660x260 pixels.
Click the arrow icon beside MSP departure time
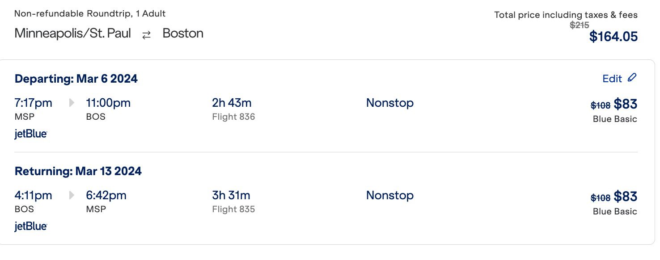(x=70, y=103)
